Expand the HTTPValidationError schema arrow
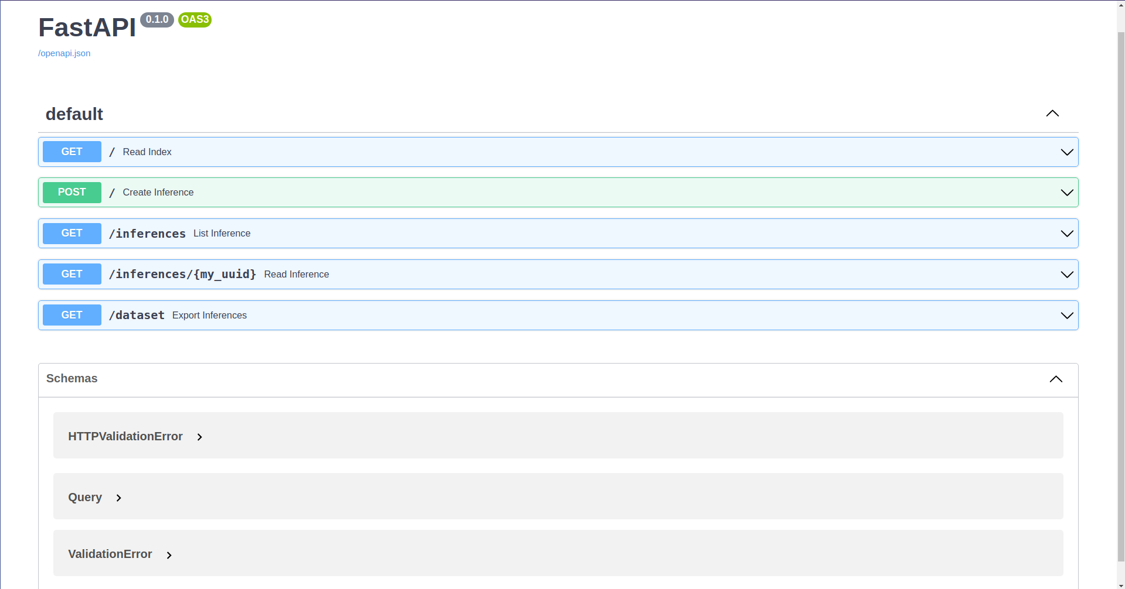 [200, 437]
